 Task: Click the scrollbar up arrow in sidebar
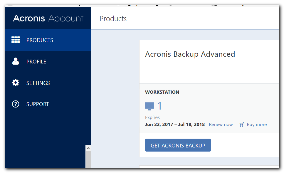click(x=89, y=148)
